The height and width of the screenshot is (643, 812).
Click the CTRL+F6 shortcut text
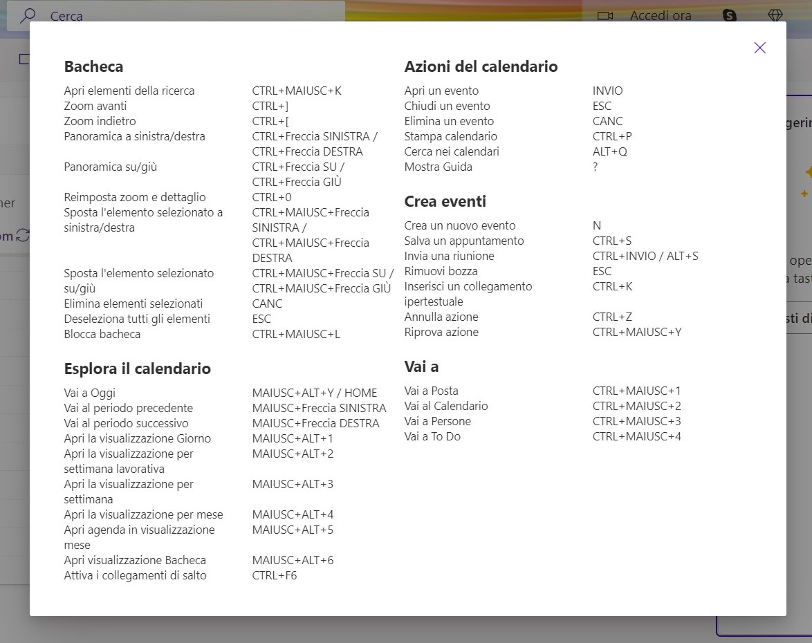coord(275,575)
